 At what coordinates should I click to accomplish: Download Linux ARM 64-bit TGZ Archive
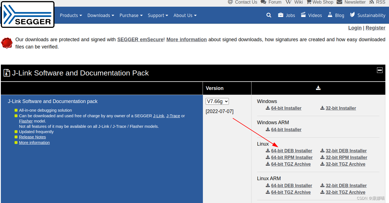[291, 192]
